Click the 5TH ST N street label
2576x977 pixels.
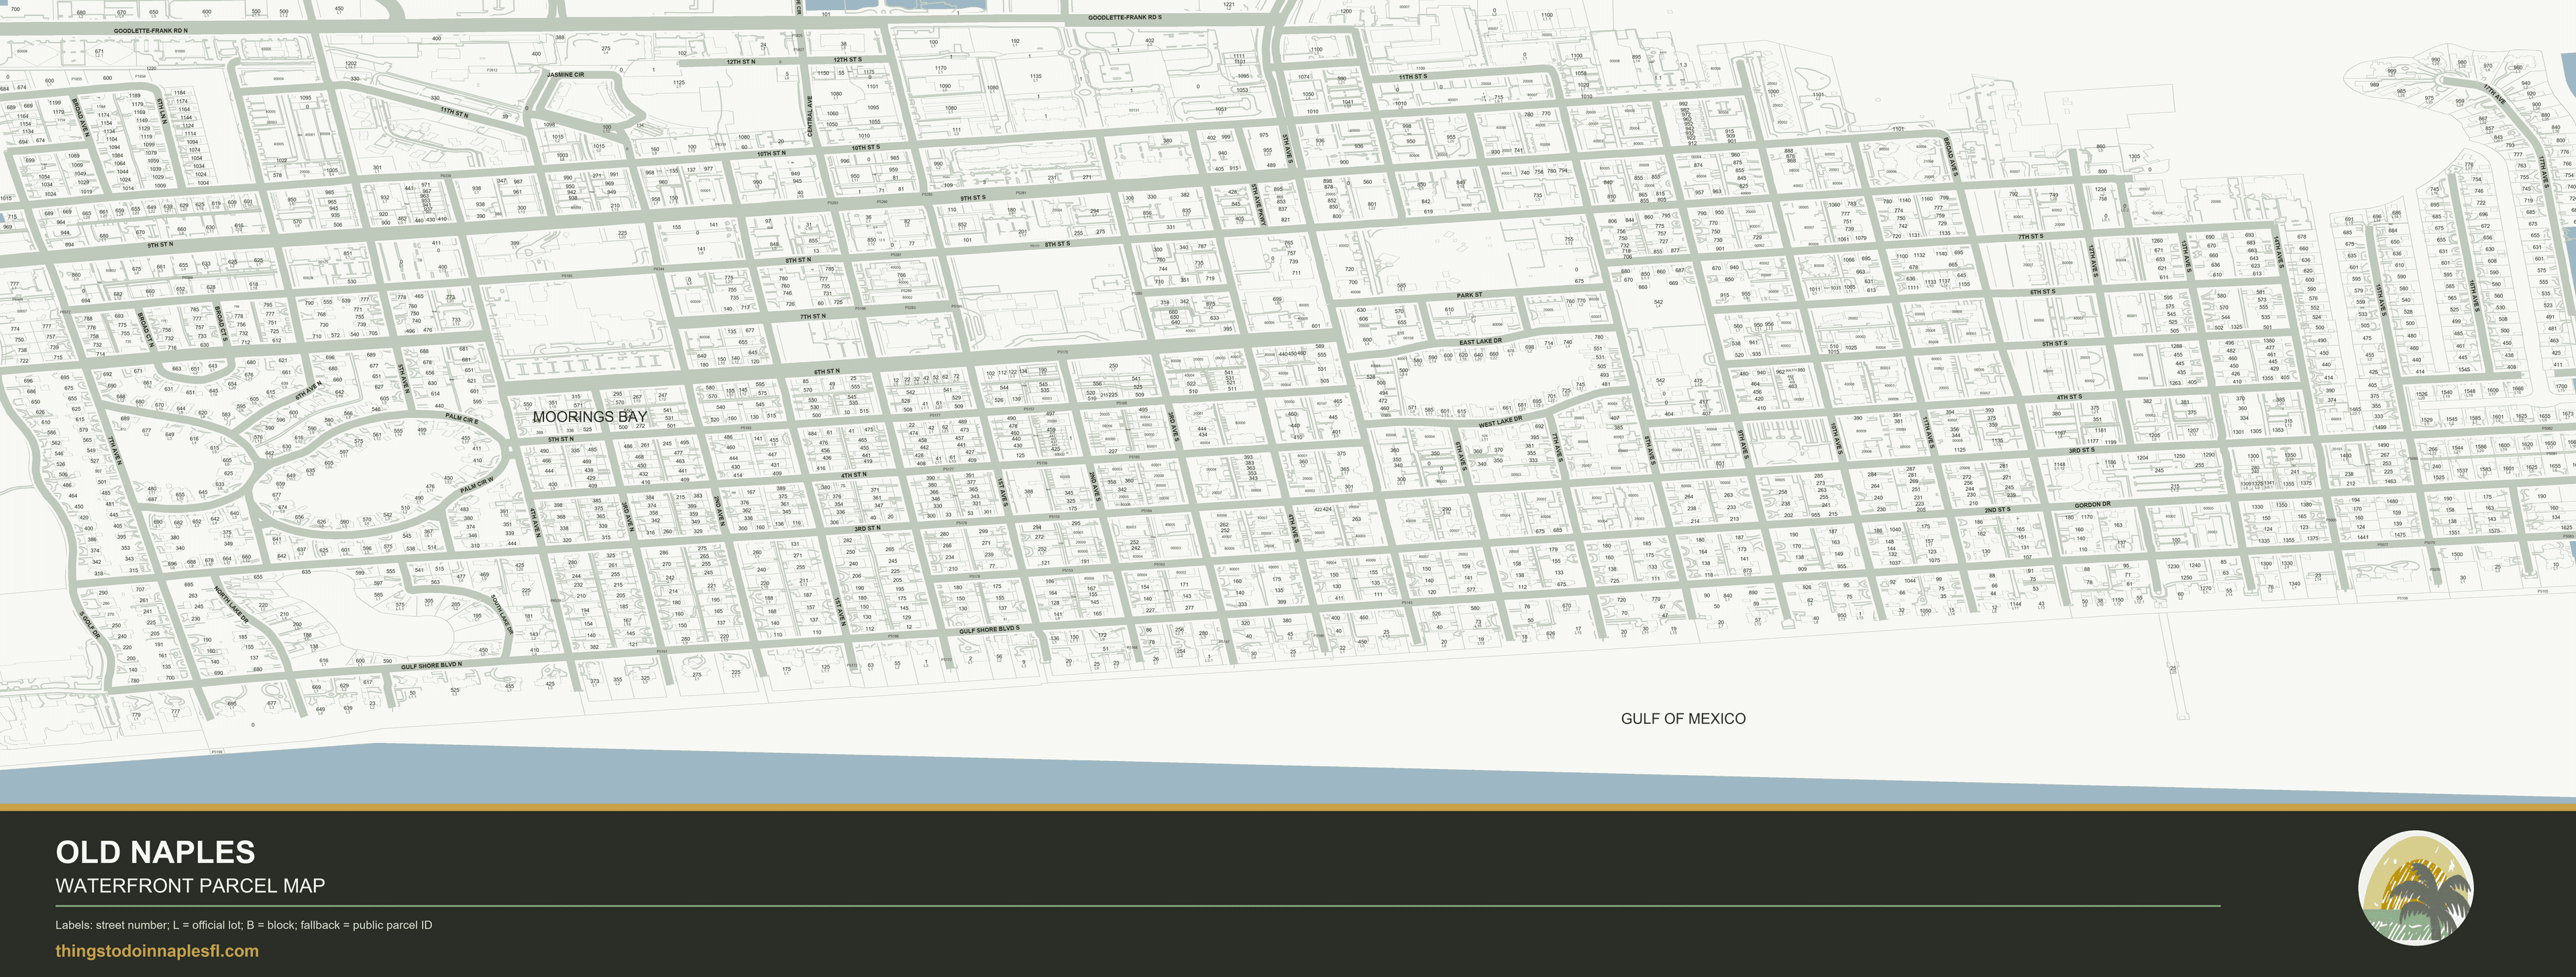tap(560, 438)
